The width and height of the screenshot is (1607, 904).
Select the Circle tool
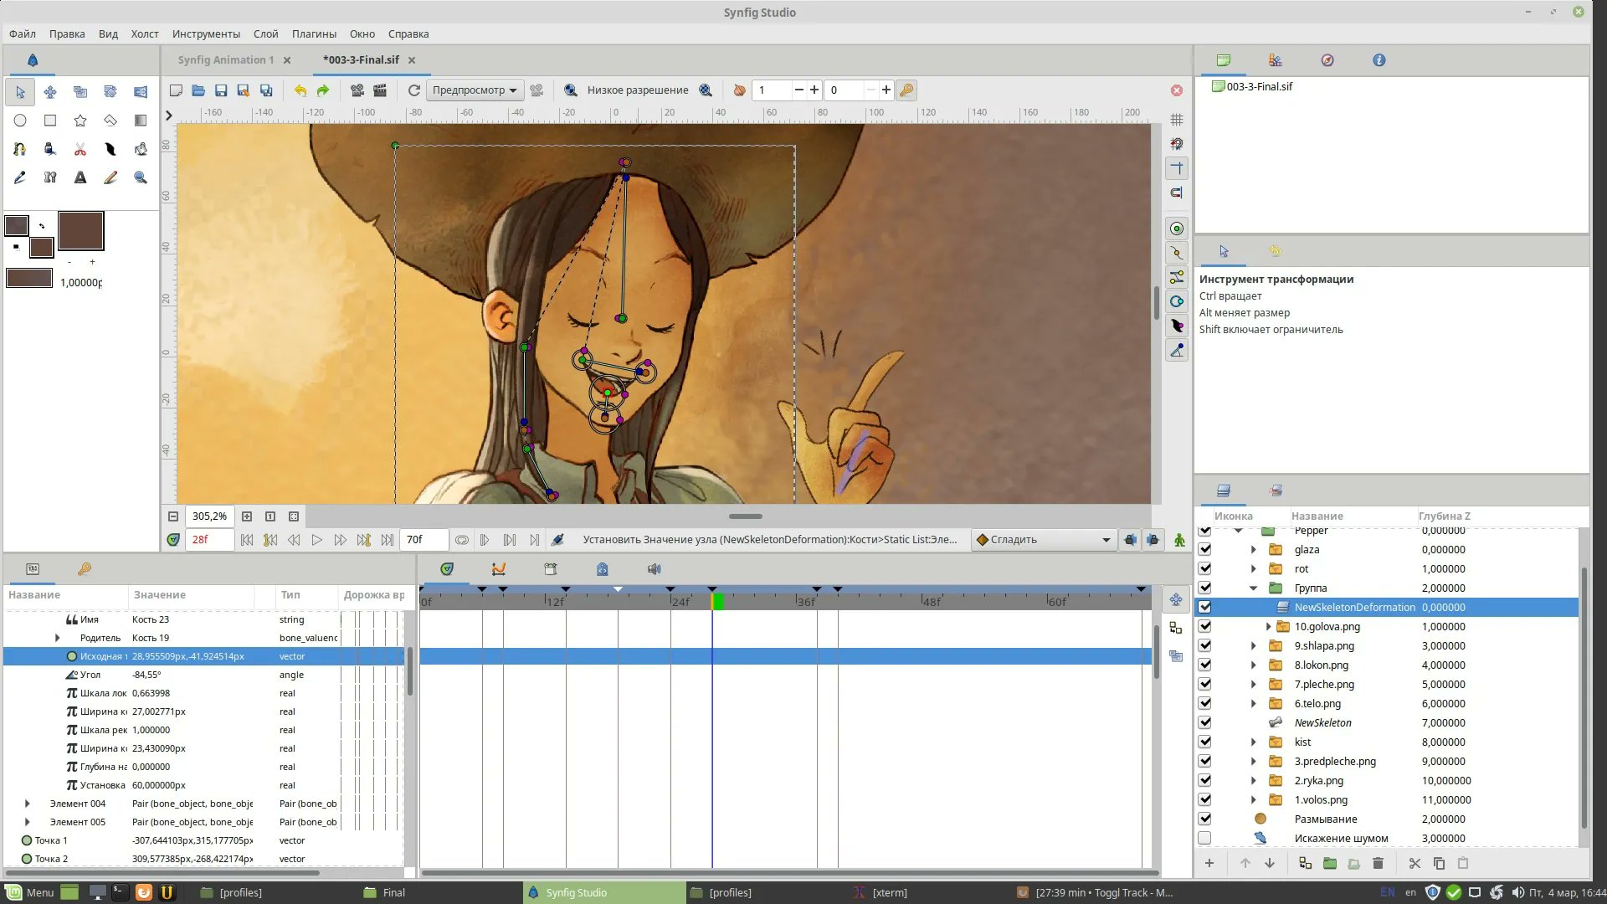(x=20, y=121)
